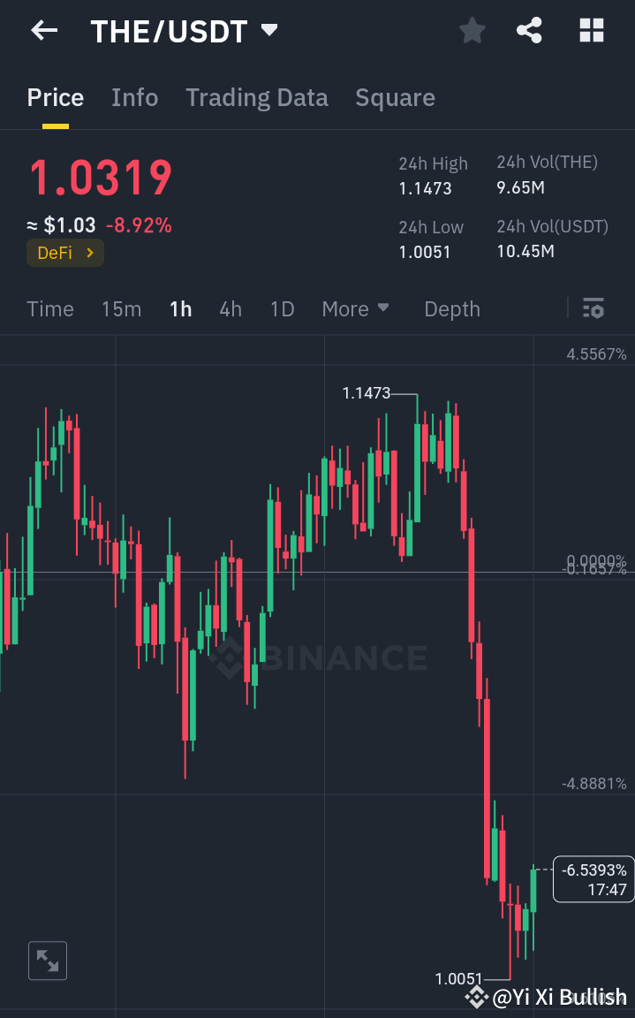Open the trading pair selector dropdown
The width and height of the screenshot is (635, 1018).
coord(268,29)
